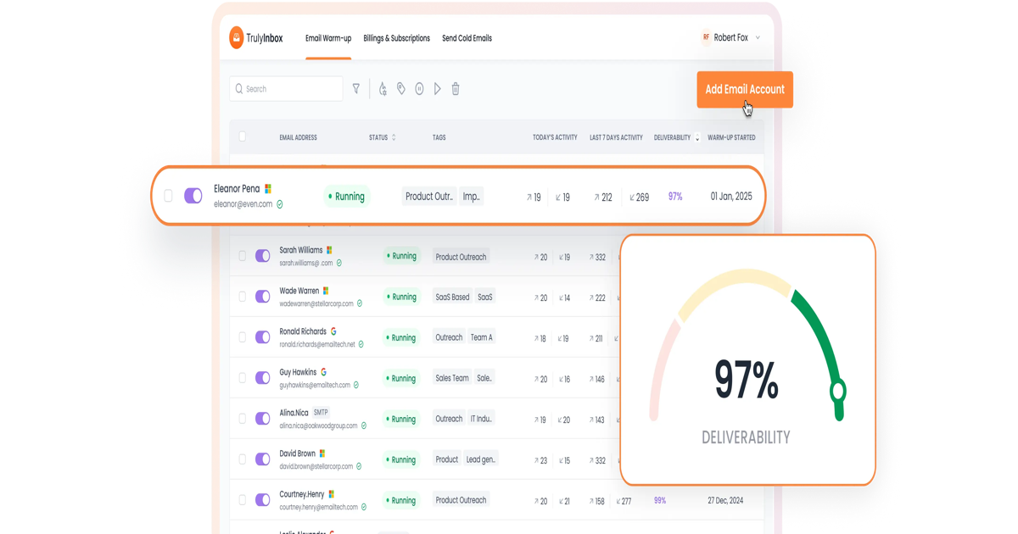Go to the Send Cold Emails tab
Image resolution: width=1018 pixels, height=534 pixels.
pyautogui.click(x=467, y=38)
